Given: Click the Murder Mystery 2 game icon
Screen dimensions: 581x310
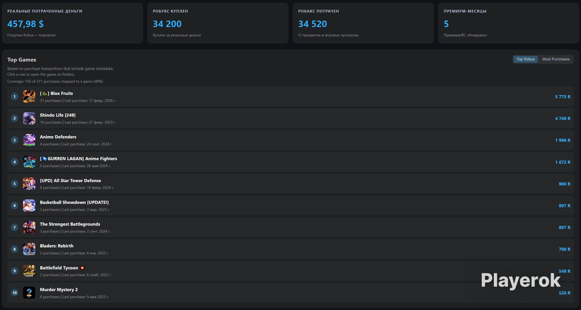Looking at the screenshot, I should point(29,293).
